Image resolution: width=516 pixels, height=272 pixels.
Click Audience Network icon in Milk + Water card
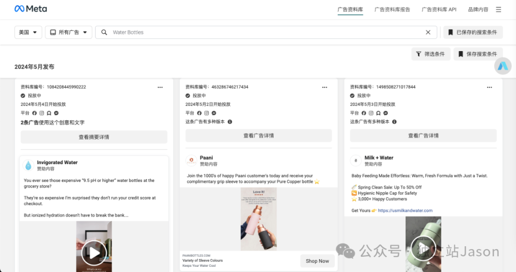click(x=378, y=113)
